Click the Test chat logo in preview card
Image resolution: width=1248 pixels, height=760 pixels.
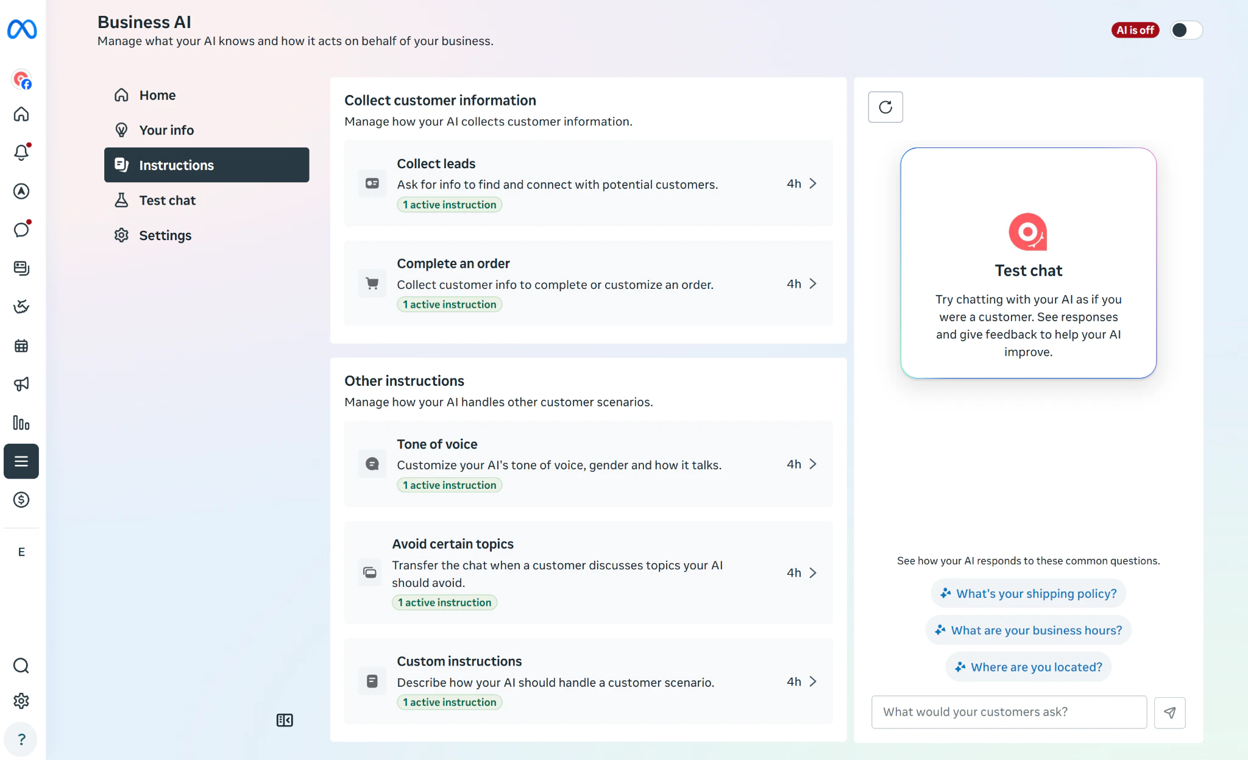[1028, 232]
